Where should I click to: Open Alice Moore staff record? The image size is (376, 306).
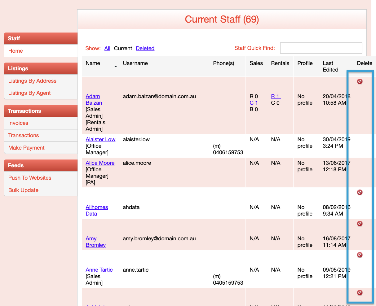(100, 163)
